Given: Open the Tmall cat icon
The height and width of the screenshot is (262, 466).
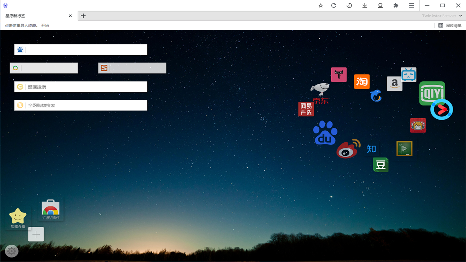Looking at the screenshot, I should pos(339,75).
